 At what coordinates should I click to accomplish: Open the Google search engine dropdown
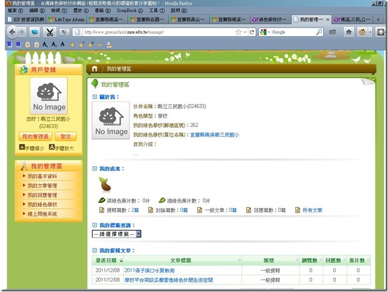click(264, 32)
